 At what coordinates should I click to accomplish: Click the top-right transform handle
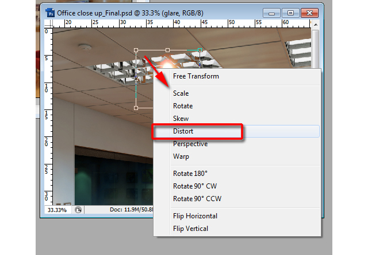tap(200, 50)
